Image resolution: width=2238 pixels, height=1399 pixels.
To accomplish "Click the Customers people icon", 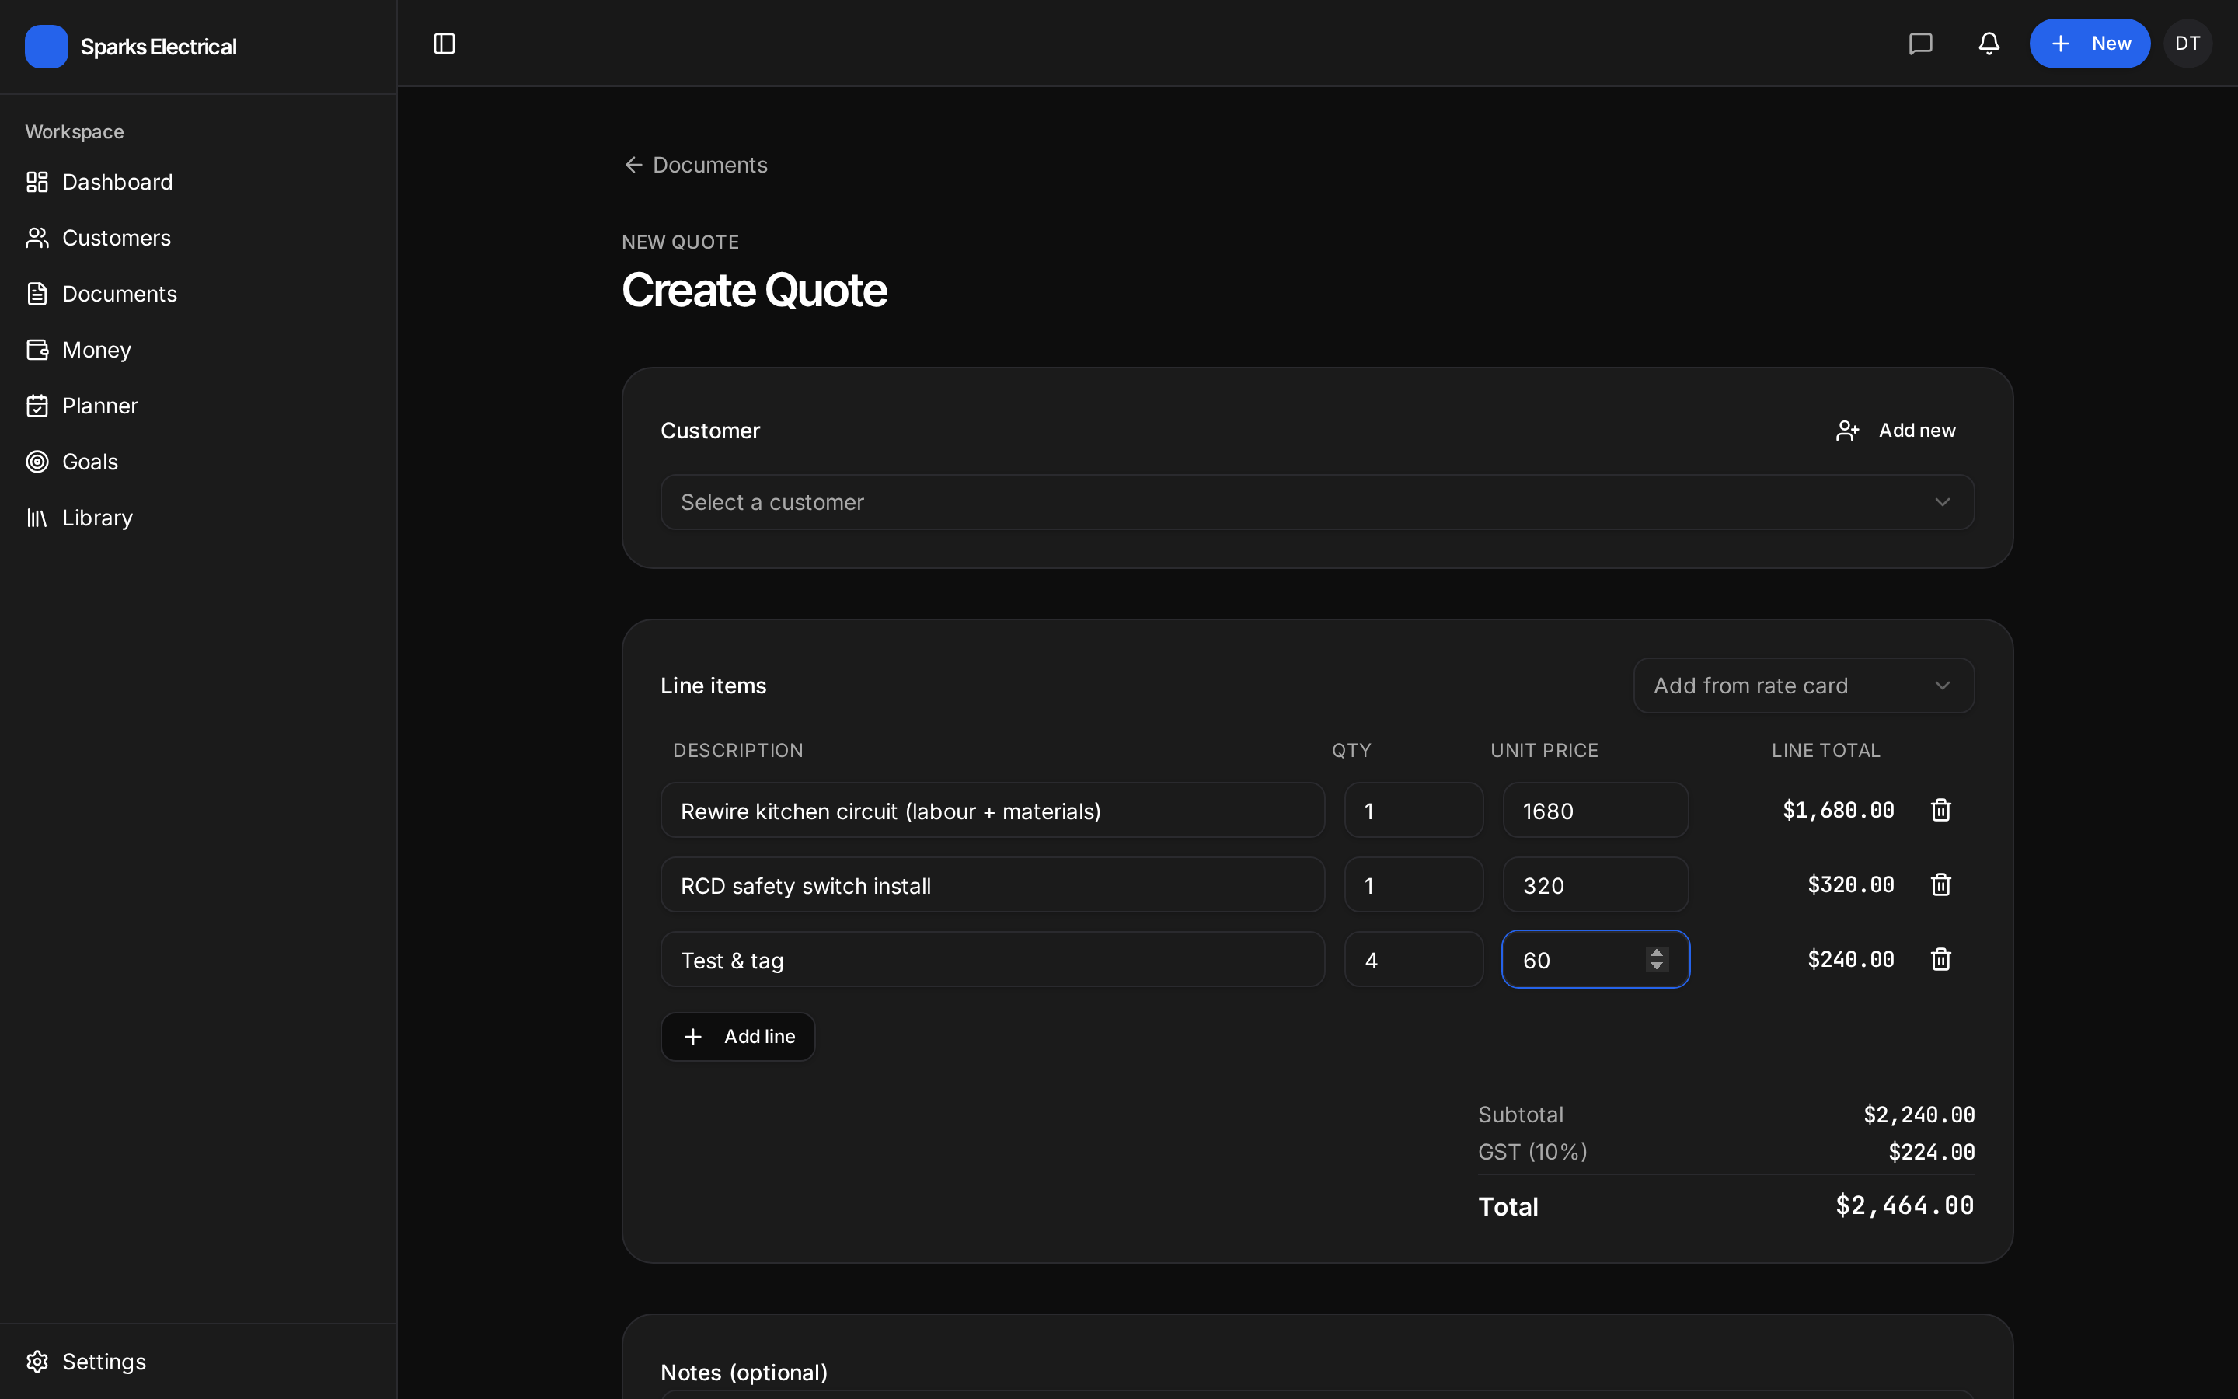I will pos(37,238).
